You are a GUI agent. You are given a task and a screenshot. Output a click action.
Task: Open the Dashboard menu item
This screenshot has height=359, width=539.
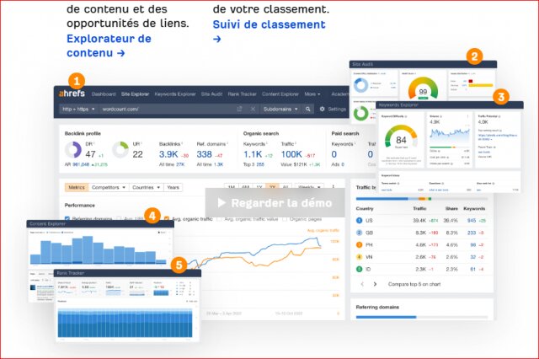click(104, 94)
